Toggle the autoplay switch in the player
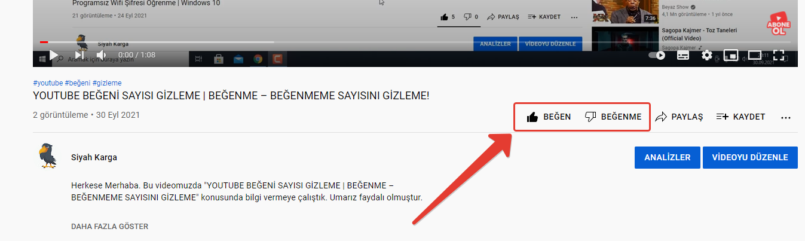Screen dimensions: 805x241 coord(658,55)
